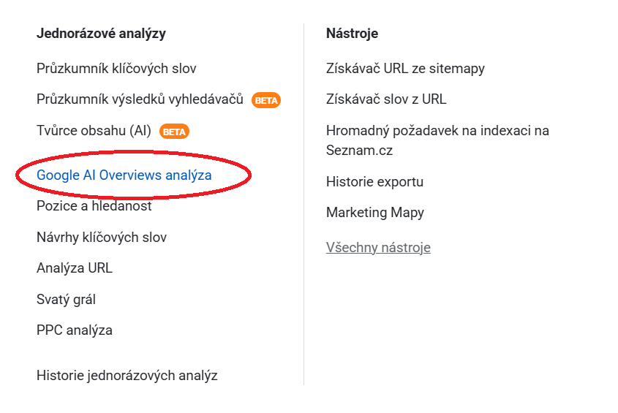Image resolution: width=618 pixels, height=413 pixels.
Task: Click the Jednorázové analýzy heading
Action: click(101, 34)
